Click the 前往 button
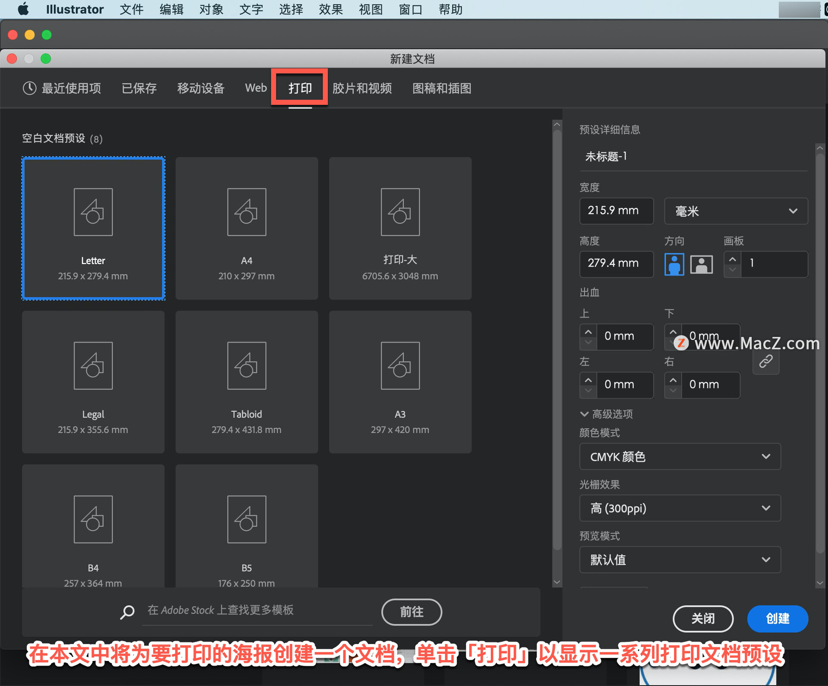The height and width of the screenshot is (686, 828). tap(411, 611)
